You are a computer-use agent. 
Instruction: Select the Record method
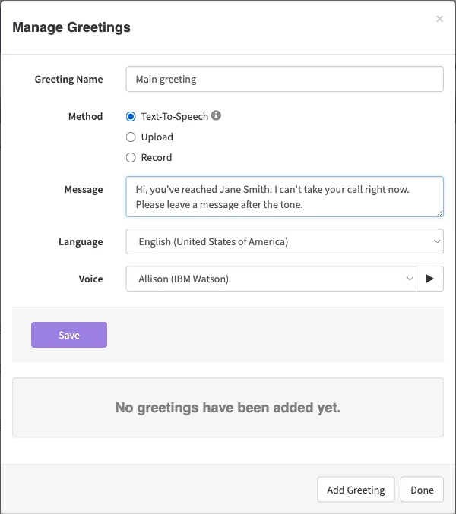(131, 158)
